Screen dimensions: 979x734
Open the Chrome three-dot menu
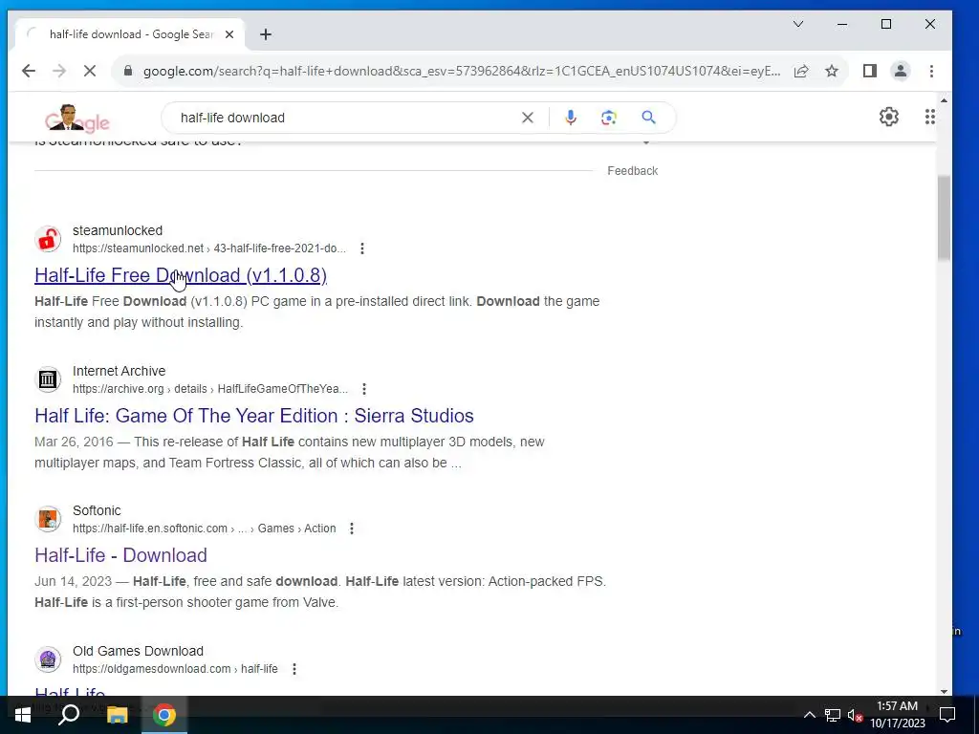[931, 71]
